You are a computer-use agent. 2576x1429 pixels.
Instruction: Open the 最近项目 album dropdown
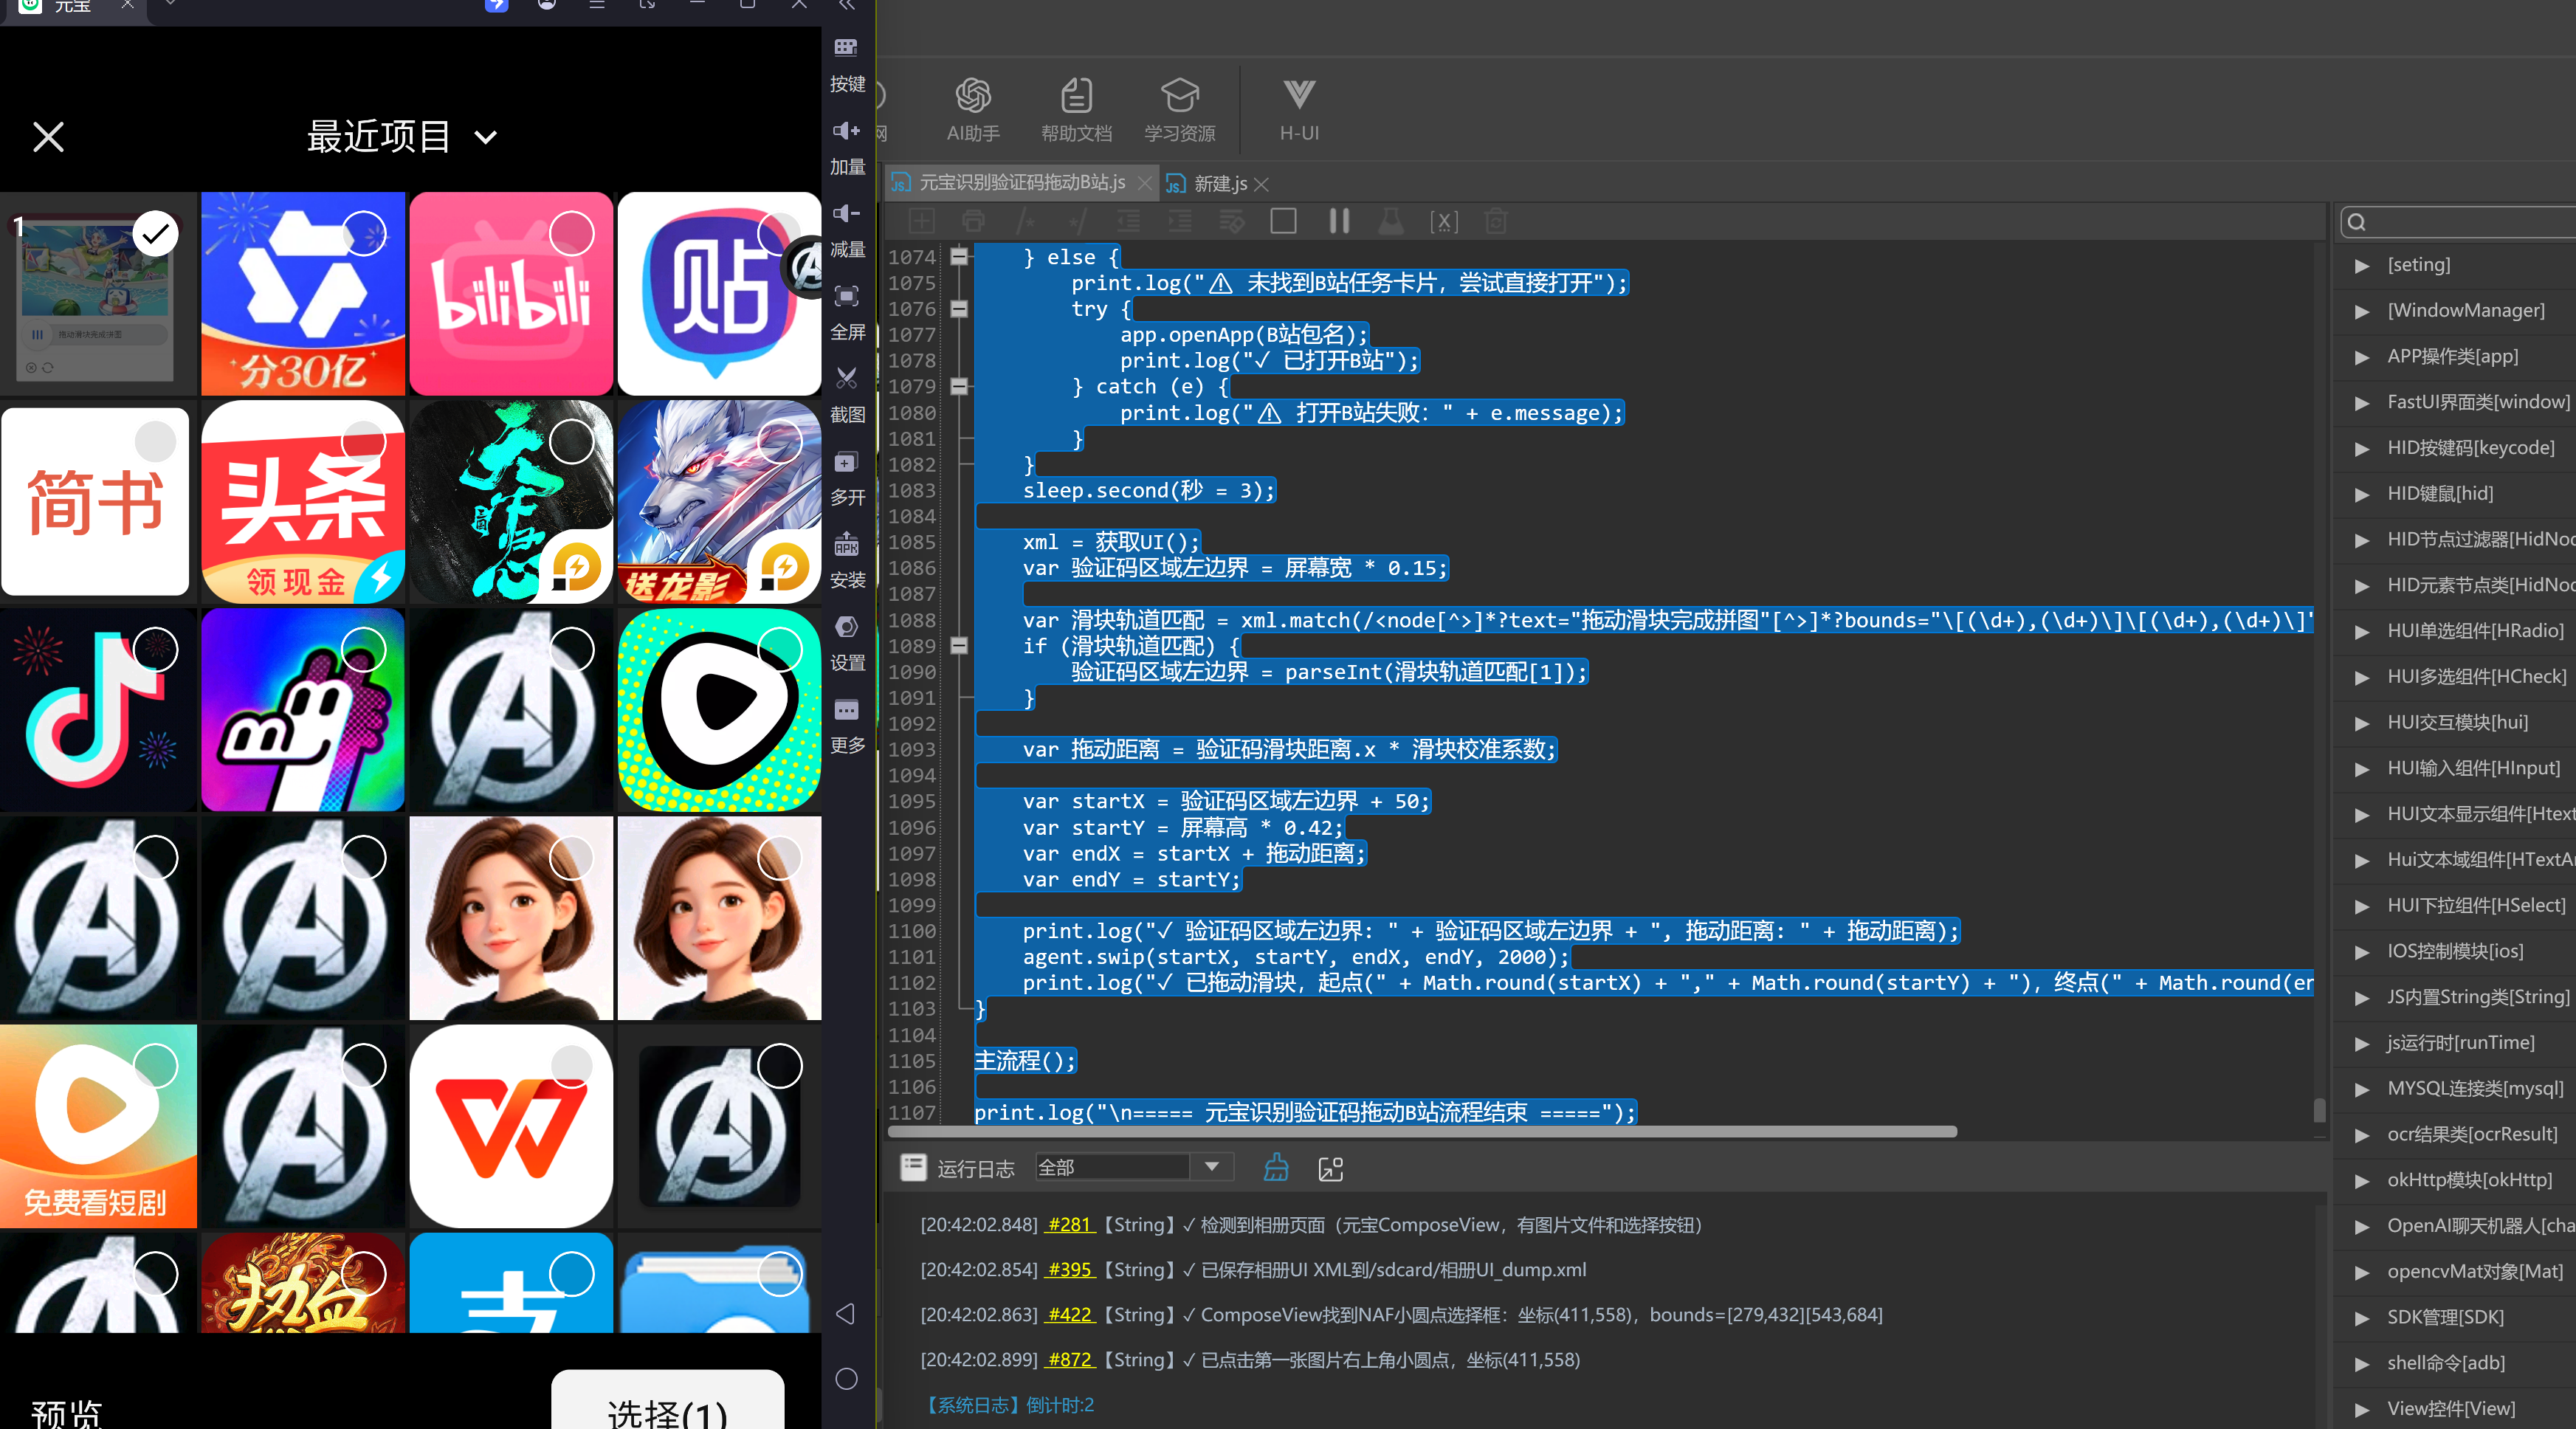[x=401, y=137]
